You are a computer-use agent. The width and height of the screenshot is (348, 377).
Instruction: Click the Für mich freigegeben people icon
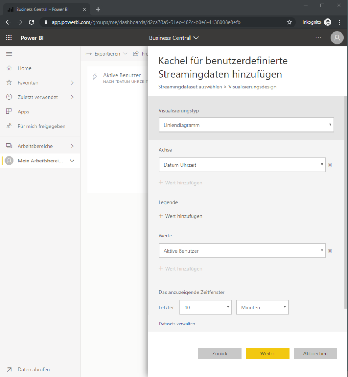coord(9,126)
